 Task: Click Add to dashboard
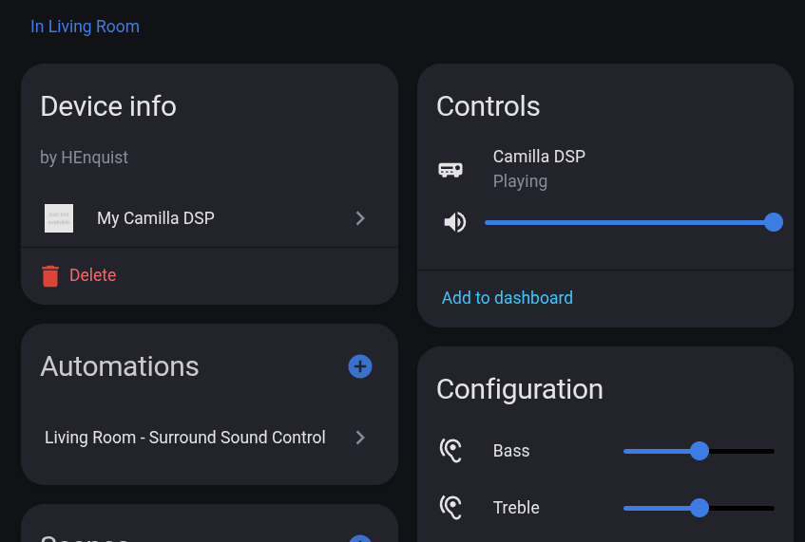pos(508,298)
